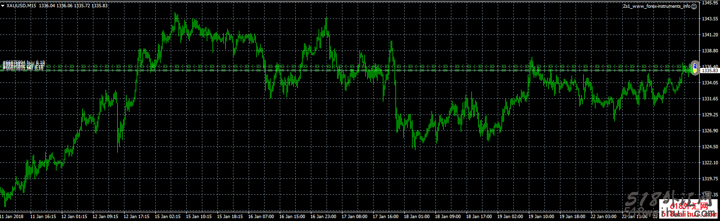
Task: Click the 1324.50 price scale value
Action: pyautogui.click(x=710, y=147)
